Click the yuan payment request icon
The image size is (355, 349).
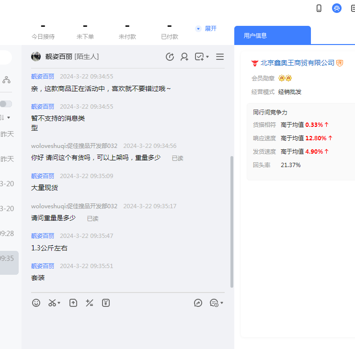(x=106, y=303)
